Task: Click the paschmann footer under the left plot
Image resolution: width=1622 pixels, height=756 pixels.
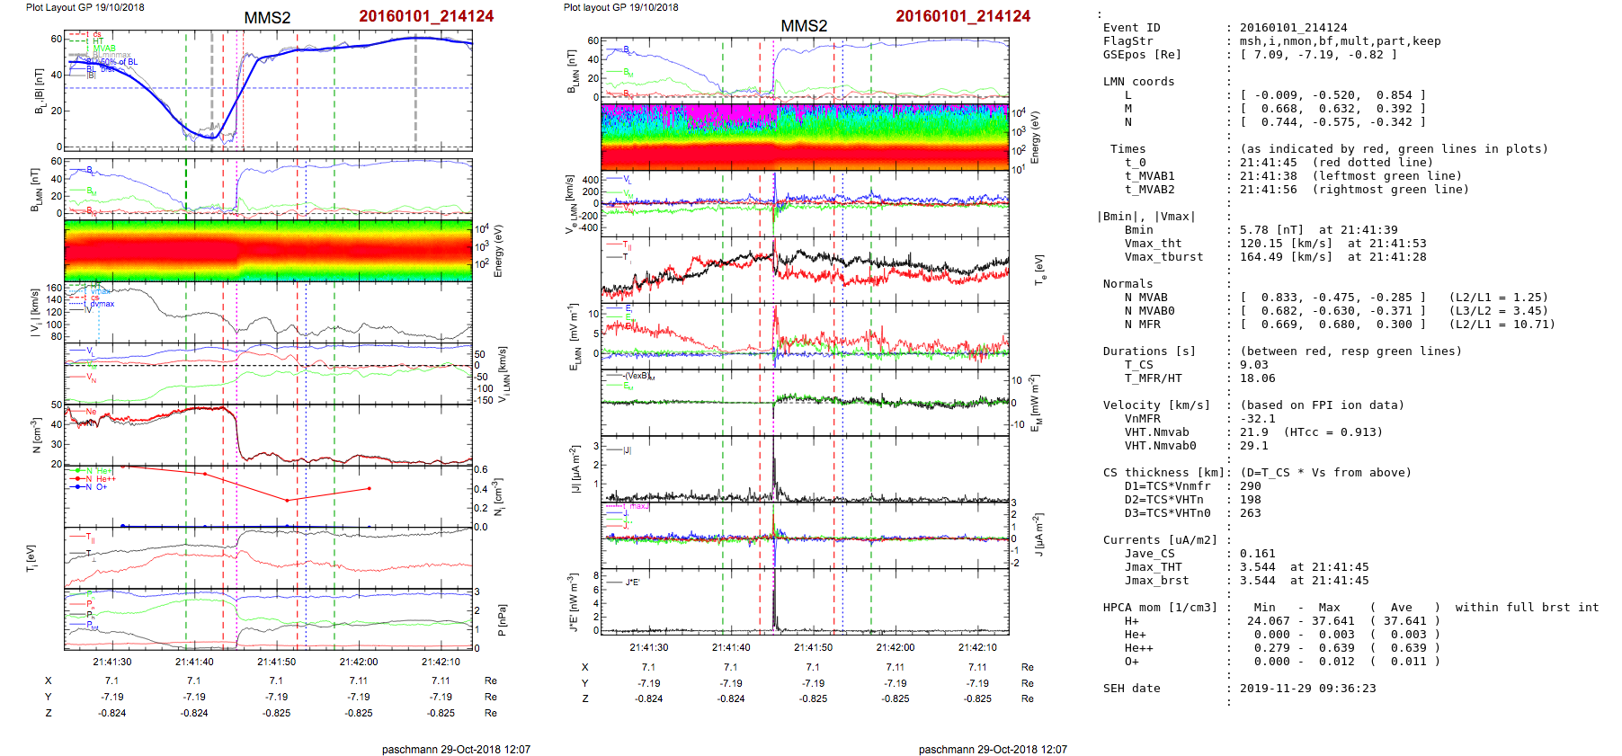Action: coord(456,749)
